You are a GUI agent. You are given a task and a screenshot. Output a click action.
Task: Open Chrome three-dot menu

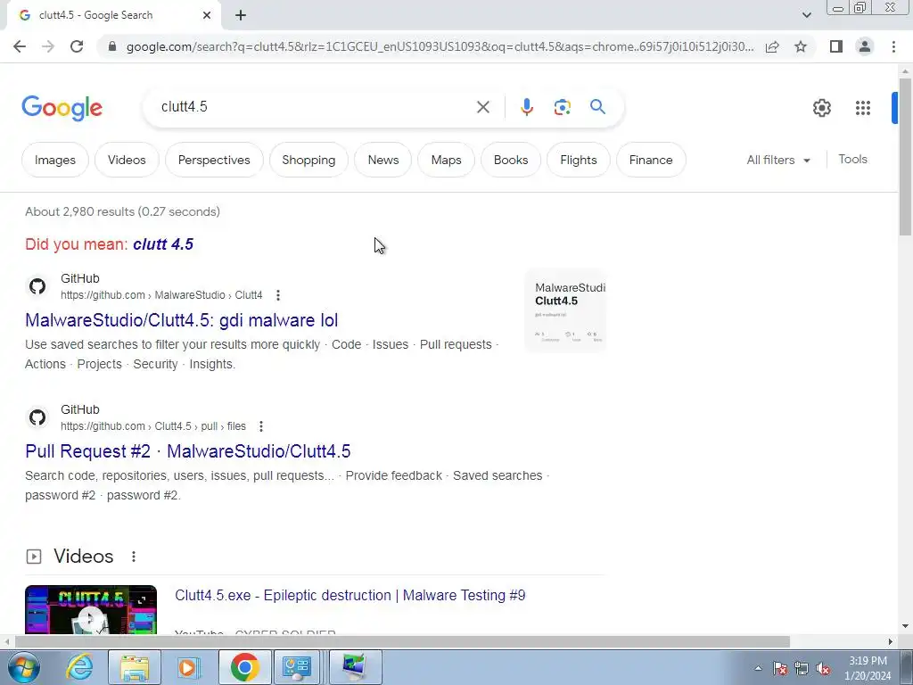tap(893, 46)
